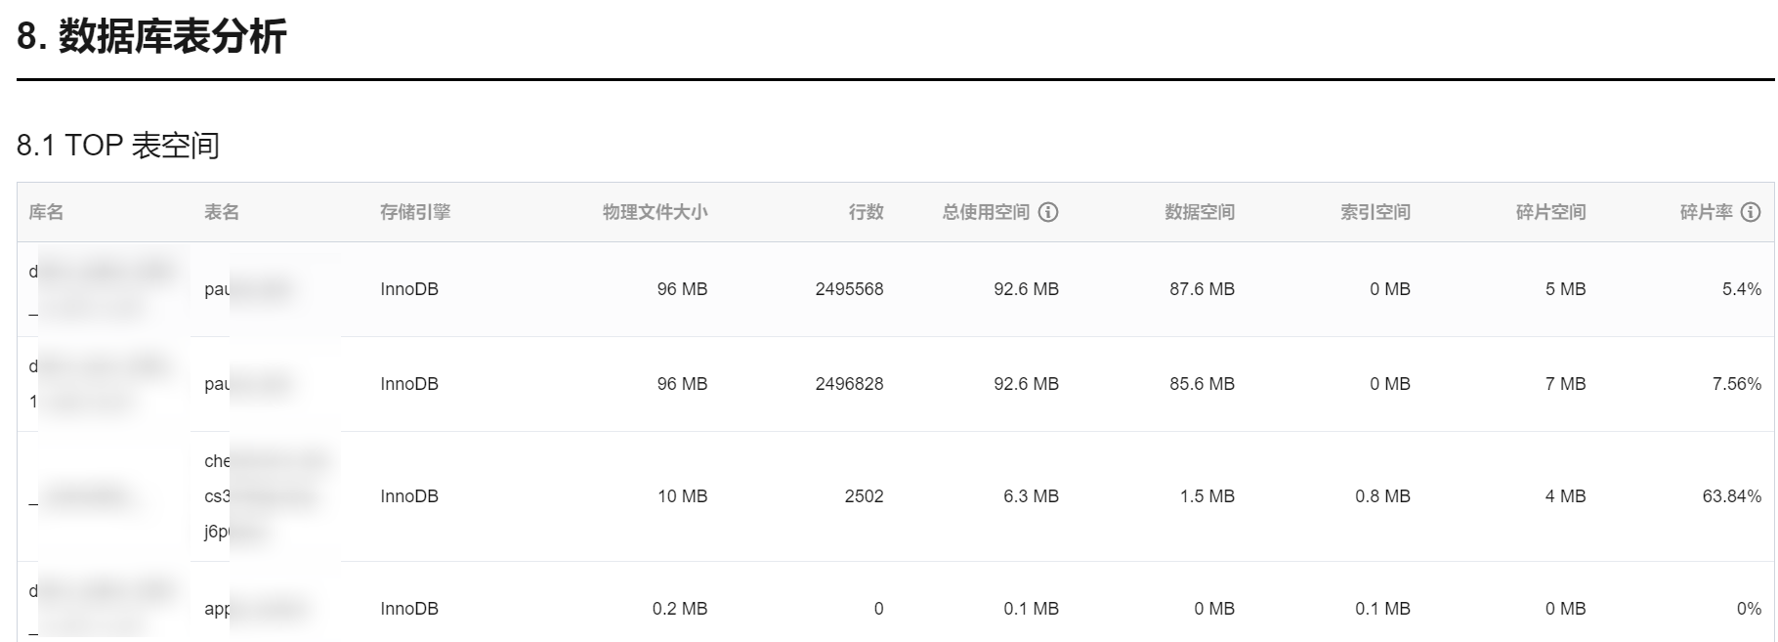Click the 87.6 MB data space cell

[x=1202, y=289]
